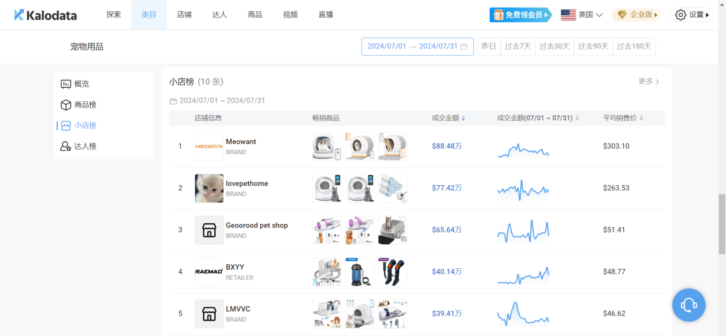This screenshot has height=336, width=726.
Task: Open the 概览 overview sidebar icon
Action: pyautogui.click(x=66, y=84)
